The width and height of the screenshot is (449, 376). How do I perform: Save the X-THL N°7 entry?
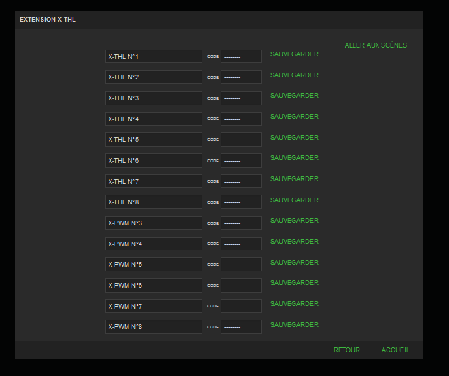(294, 179)
